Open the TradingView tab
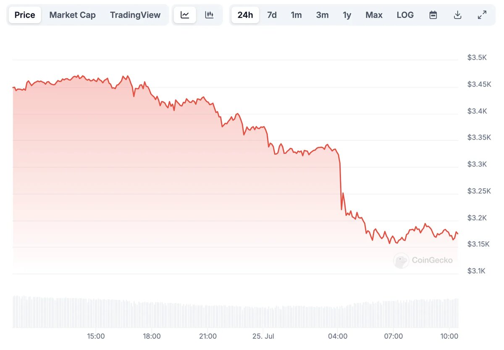The width and height of the screenshot is (504, 350). 135,15
